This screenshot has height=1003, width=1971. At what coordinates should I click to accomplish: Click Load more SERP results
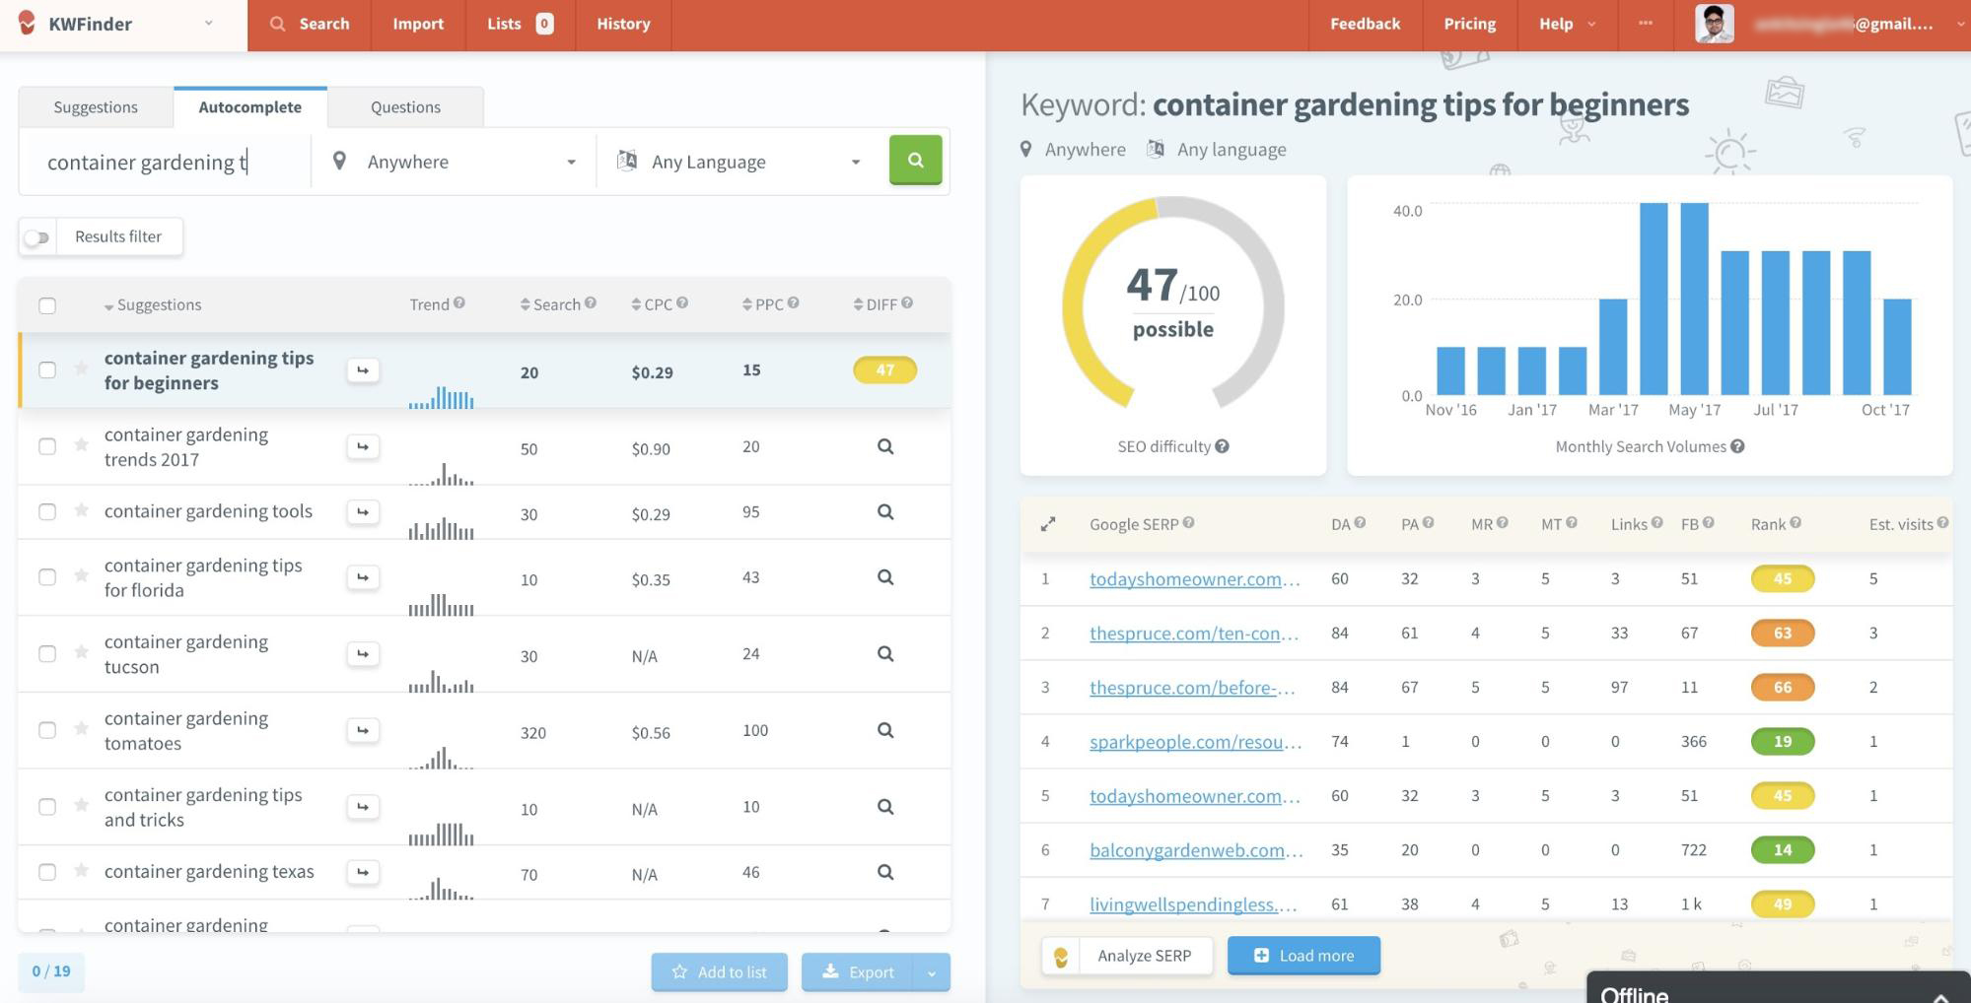pyautogui.click(x=1302, y=956)
